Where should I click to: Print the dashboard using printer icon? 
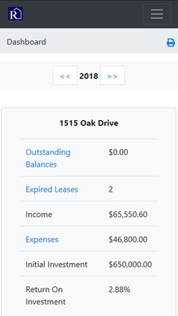pos(171,43)
